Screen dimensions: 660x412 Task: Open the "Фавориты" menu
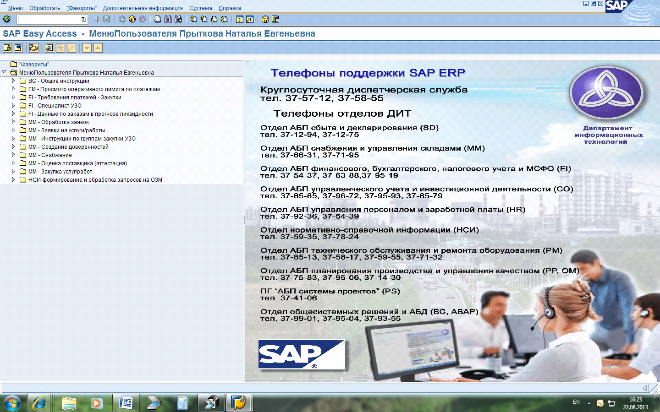pos(82,8)
